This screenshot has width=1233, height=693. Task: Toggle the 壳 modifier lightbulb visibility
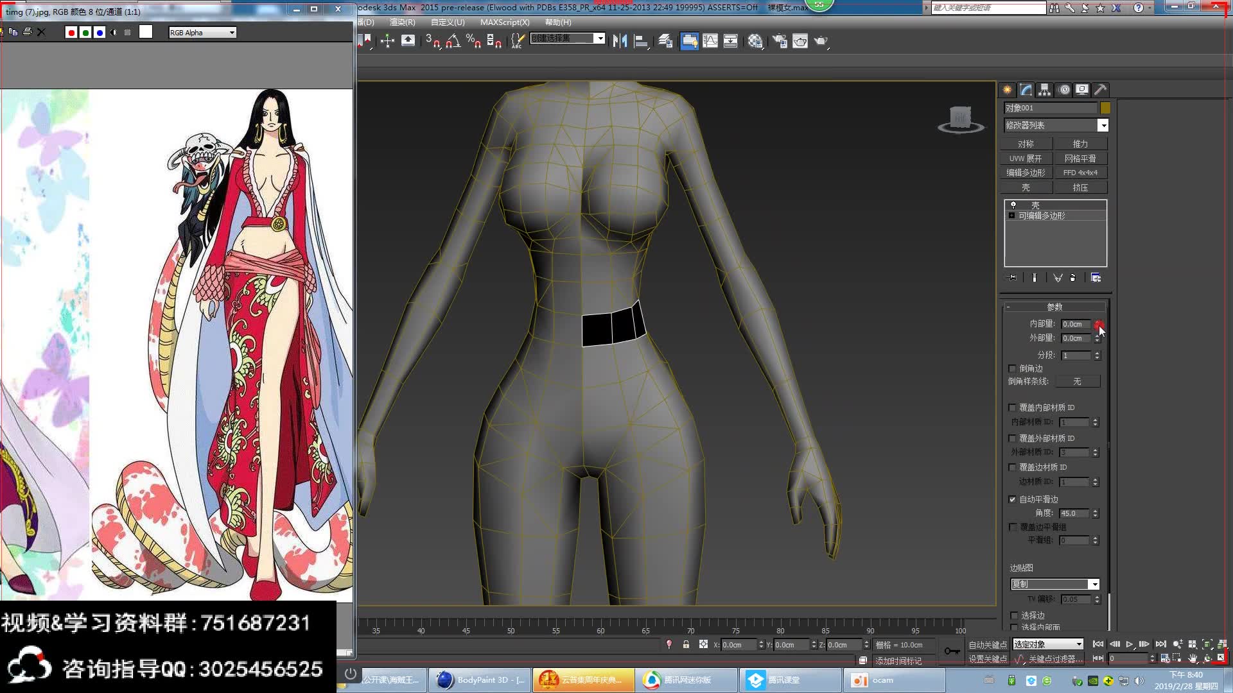coord(1013,205)
